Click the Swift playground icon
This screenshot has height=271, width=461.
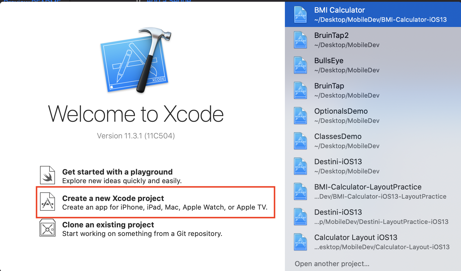tap(47, 175)
